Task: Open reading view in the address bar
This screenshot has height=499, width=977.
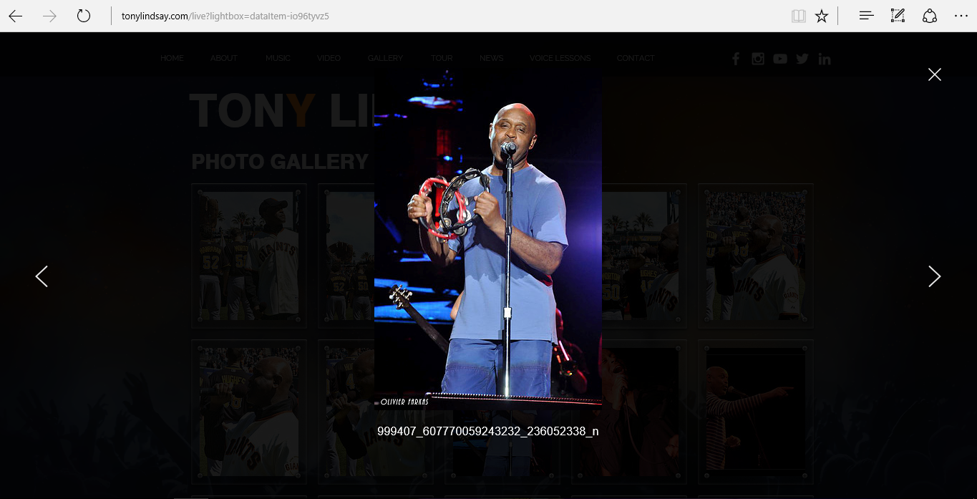Action: 798,16
